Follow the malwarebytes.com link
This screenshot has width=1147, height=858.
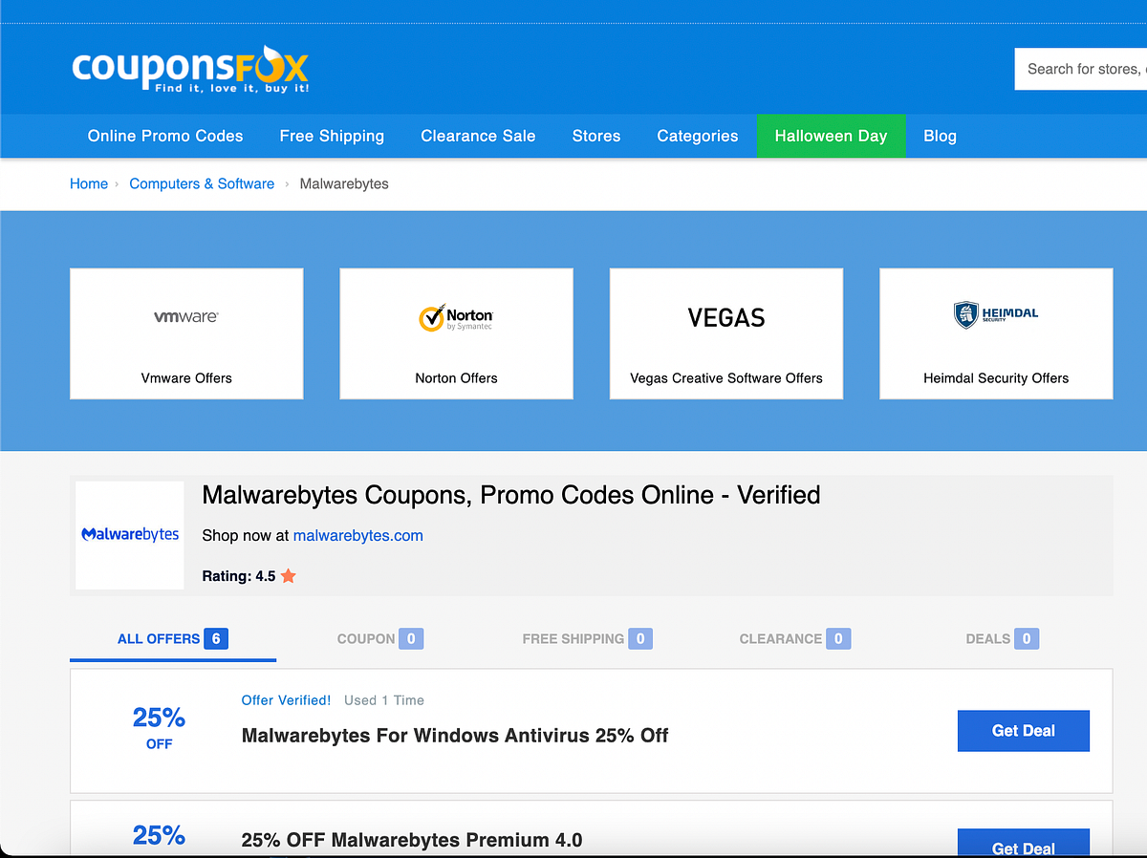coord(357,535)
